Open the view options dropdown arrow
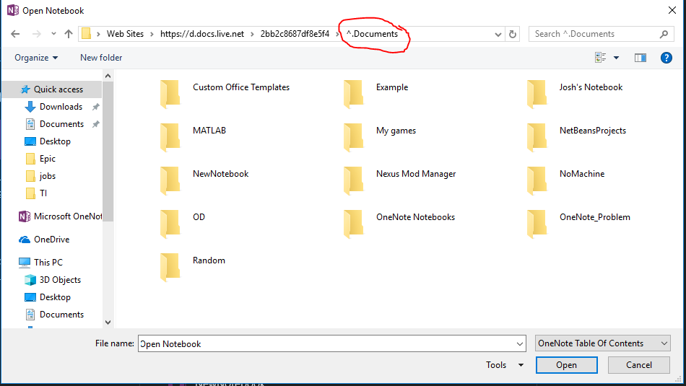 click(616, 58)
